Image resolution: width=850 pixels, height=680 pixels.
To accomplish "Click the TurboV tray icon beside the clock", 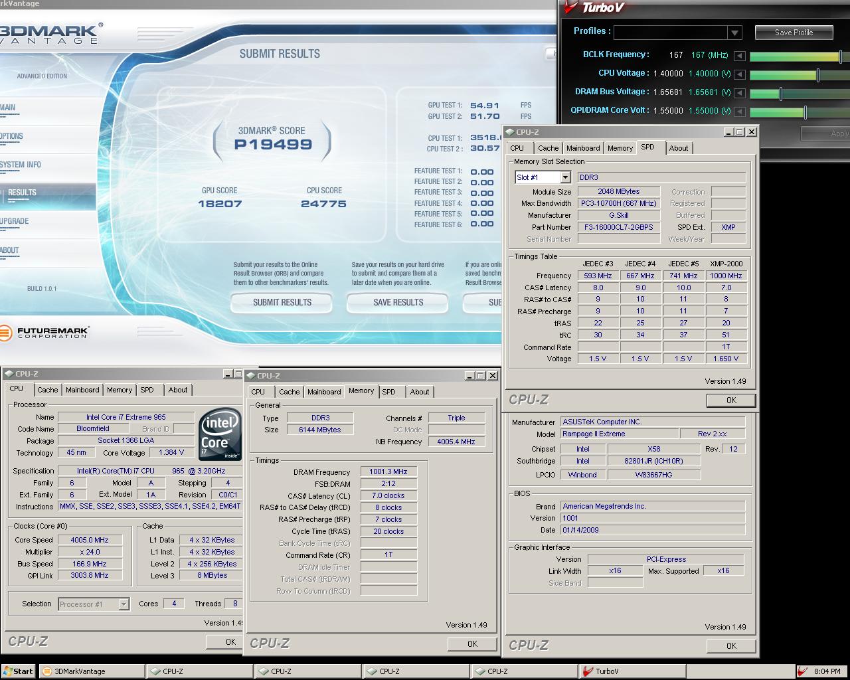I will 802,671.
